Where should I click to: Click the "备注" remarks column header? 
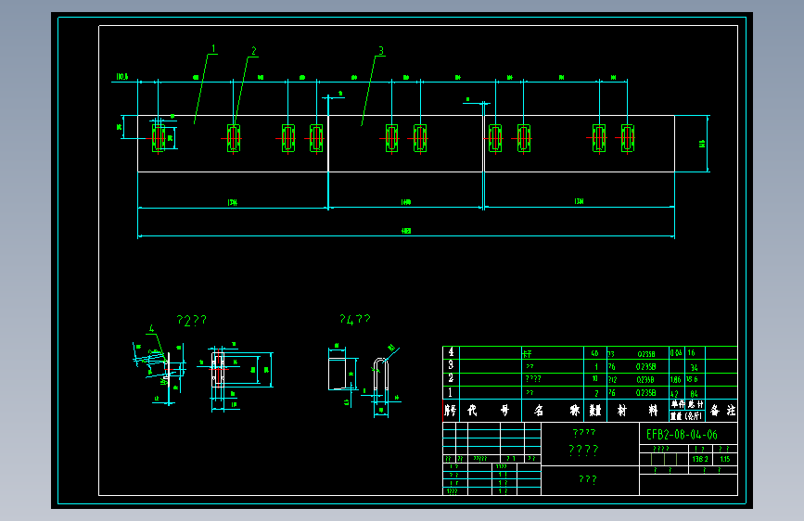723,411
